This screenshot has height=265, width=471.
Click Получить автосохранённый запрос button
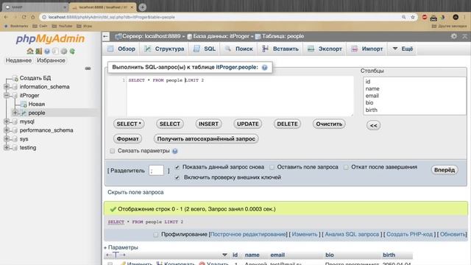[206, 139]
